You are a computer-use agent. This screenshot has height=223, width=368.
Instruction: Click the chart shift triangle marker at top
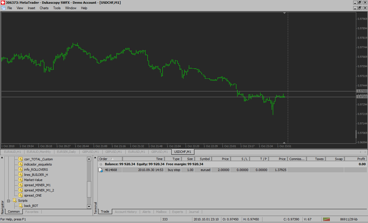284,13
